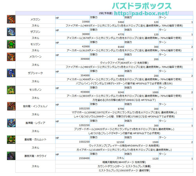Image resolution: width=196 pixels, height=176 pixels.
Task: Click the レヴィア dragon icon
Action: click(11, 123)
